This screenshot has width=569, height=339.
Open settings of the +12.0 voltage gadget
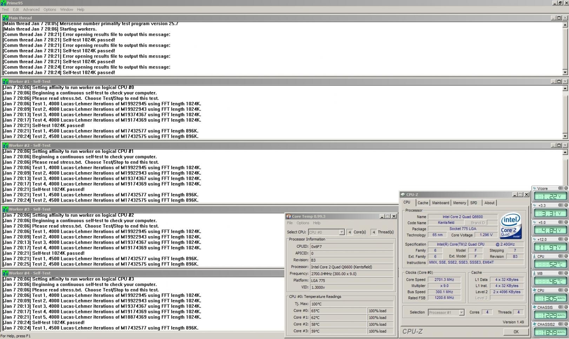click(561, 239)
